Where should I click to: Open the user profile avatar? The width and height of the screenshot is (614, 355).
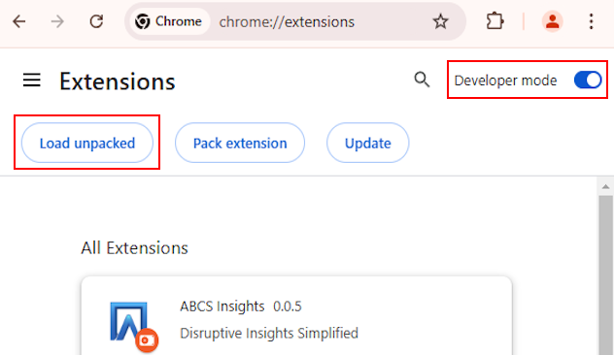[x=552, y=21]
